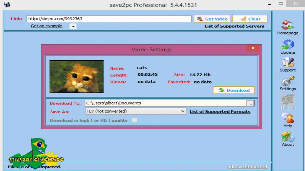Viewport: 305px width, 171px height.
Task: Click the Update globe icon
Action: [x=287, y=45]
